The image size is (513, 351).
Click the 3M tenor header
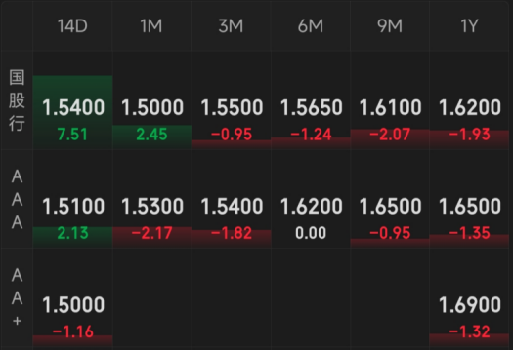point(232,25)
